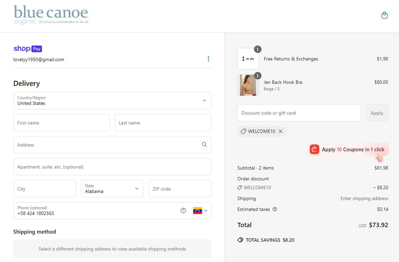399x262 pixels.
Task: Focus the City input field
Action: pos(45,189)
